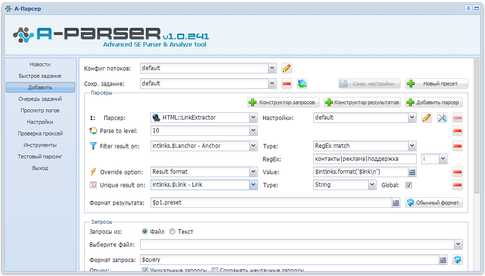Screen dimensions: 485x276
Task: Open template list for query format
Action: (x=443, y=260)
